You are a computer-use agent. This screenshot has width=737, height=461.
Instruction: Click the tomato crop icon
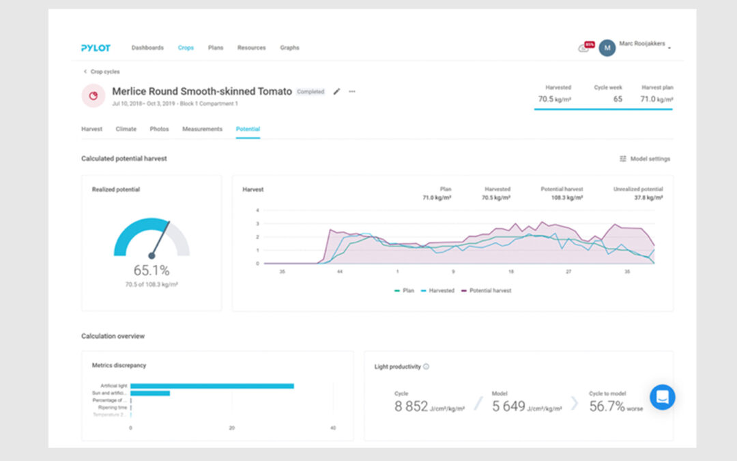[x=93, y=96]
